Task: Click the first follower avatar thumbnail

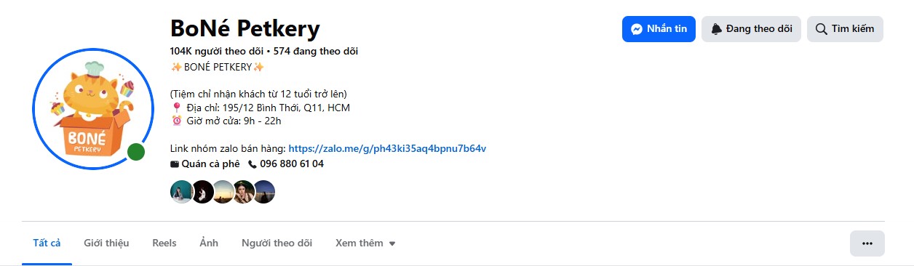Action: coord(181,192)
